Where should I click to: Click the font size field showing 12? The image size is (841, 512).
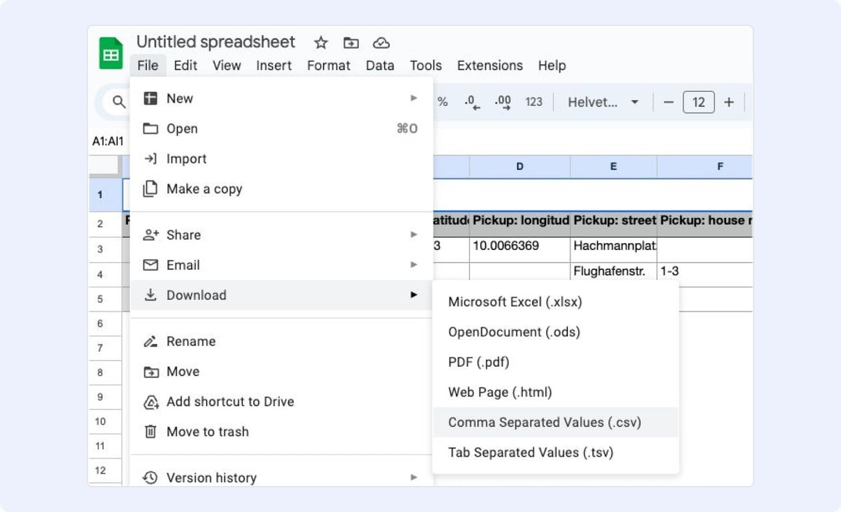(699, 102)
